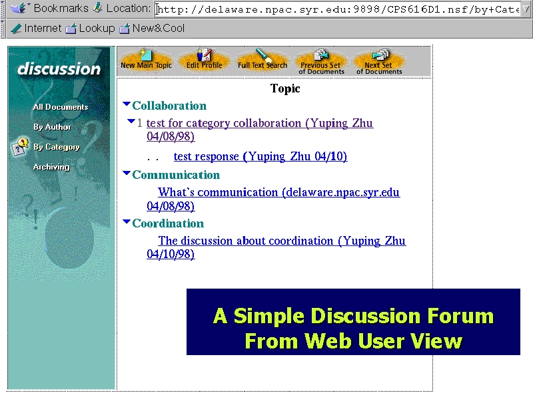
Task: Open the Edit Profile action
Action: [x=205, y=61]
